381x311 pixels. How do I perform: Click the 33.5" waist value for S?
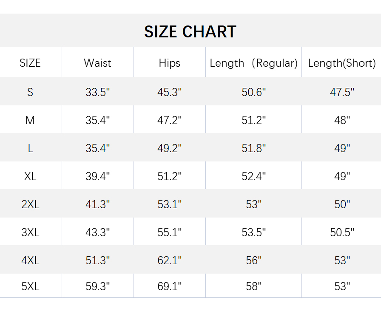97,92
